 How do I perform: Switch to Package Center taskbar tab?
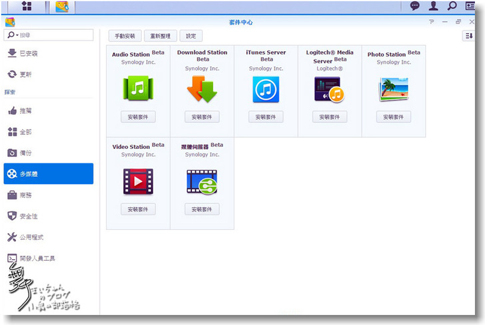coord(62,7)
